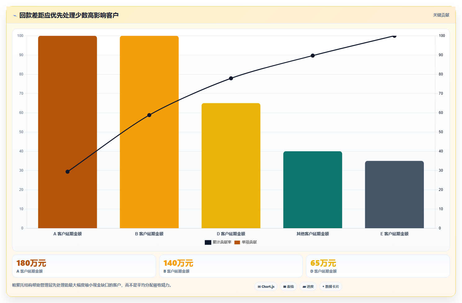This screenshot has height=303, width=462.
Task: Click the slate E 客户延期金额 bar
Action: (394, 195)
